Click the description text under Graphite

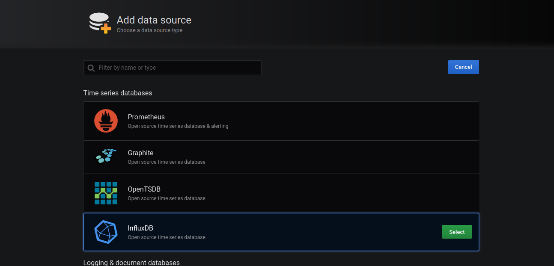pyautogui.click(x=167, y=162)
